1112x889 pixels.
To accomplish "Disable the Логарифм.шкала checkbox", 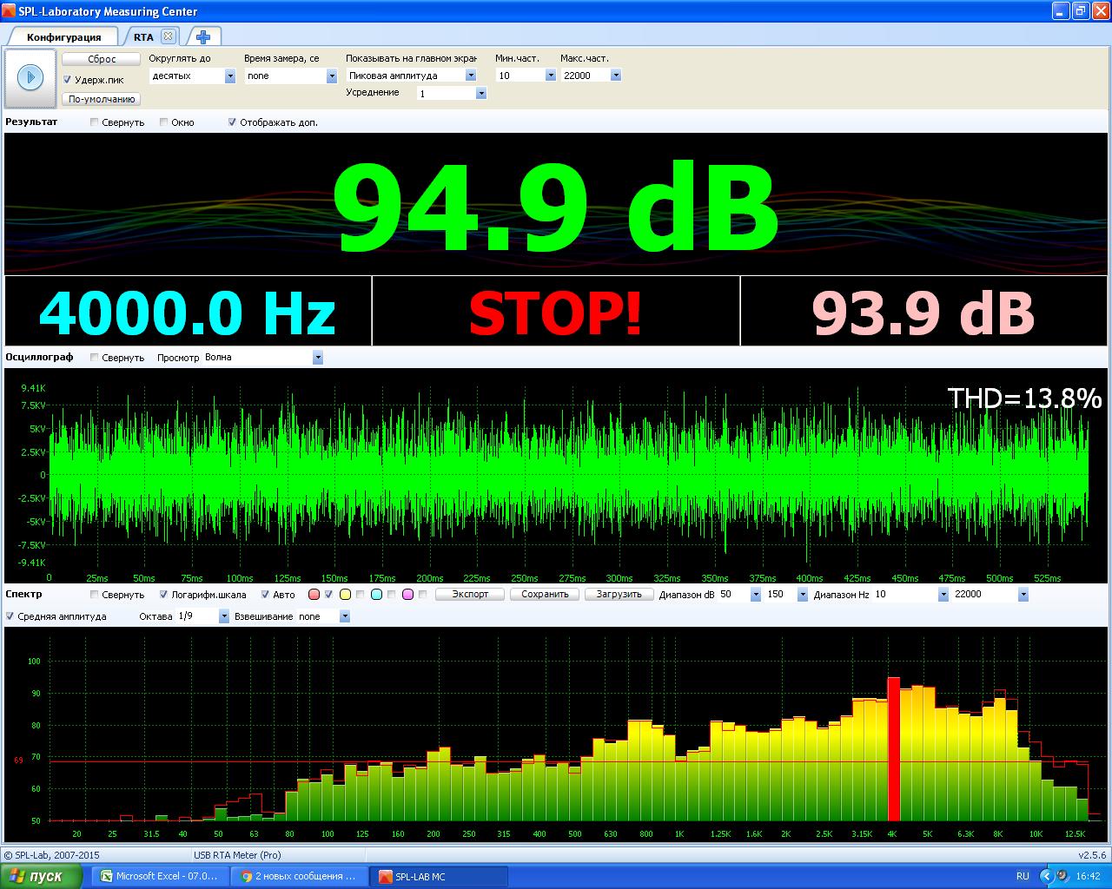I will pyautogui.click(x=163, y=595).
